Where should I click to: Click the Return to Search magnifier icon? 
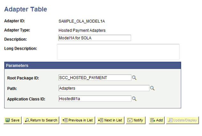tap(27, 120)
